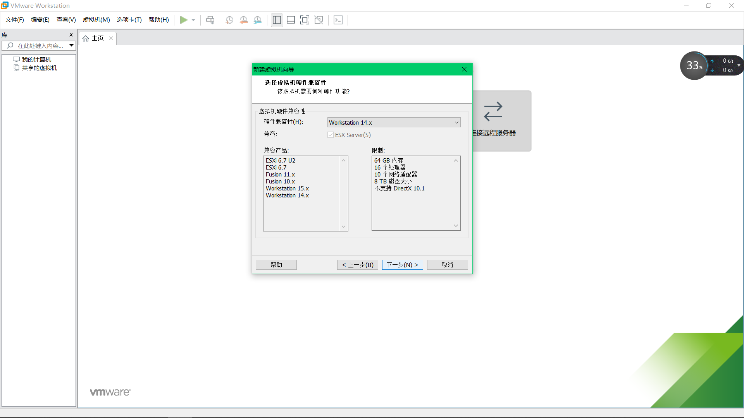Minimize the VMware Workstation window
The width and height of the screenshot is (744, 418).
[x=686, y=5]
